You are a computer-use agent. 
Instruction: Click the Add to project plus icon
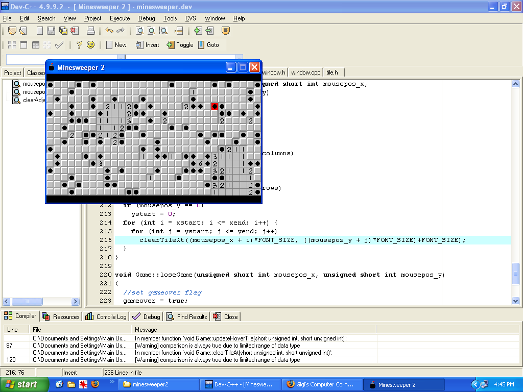198,31
